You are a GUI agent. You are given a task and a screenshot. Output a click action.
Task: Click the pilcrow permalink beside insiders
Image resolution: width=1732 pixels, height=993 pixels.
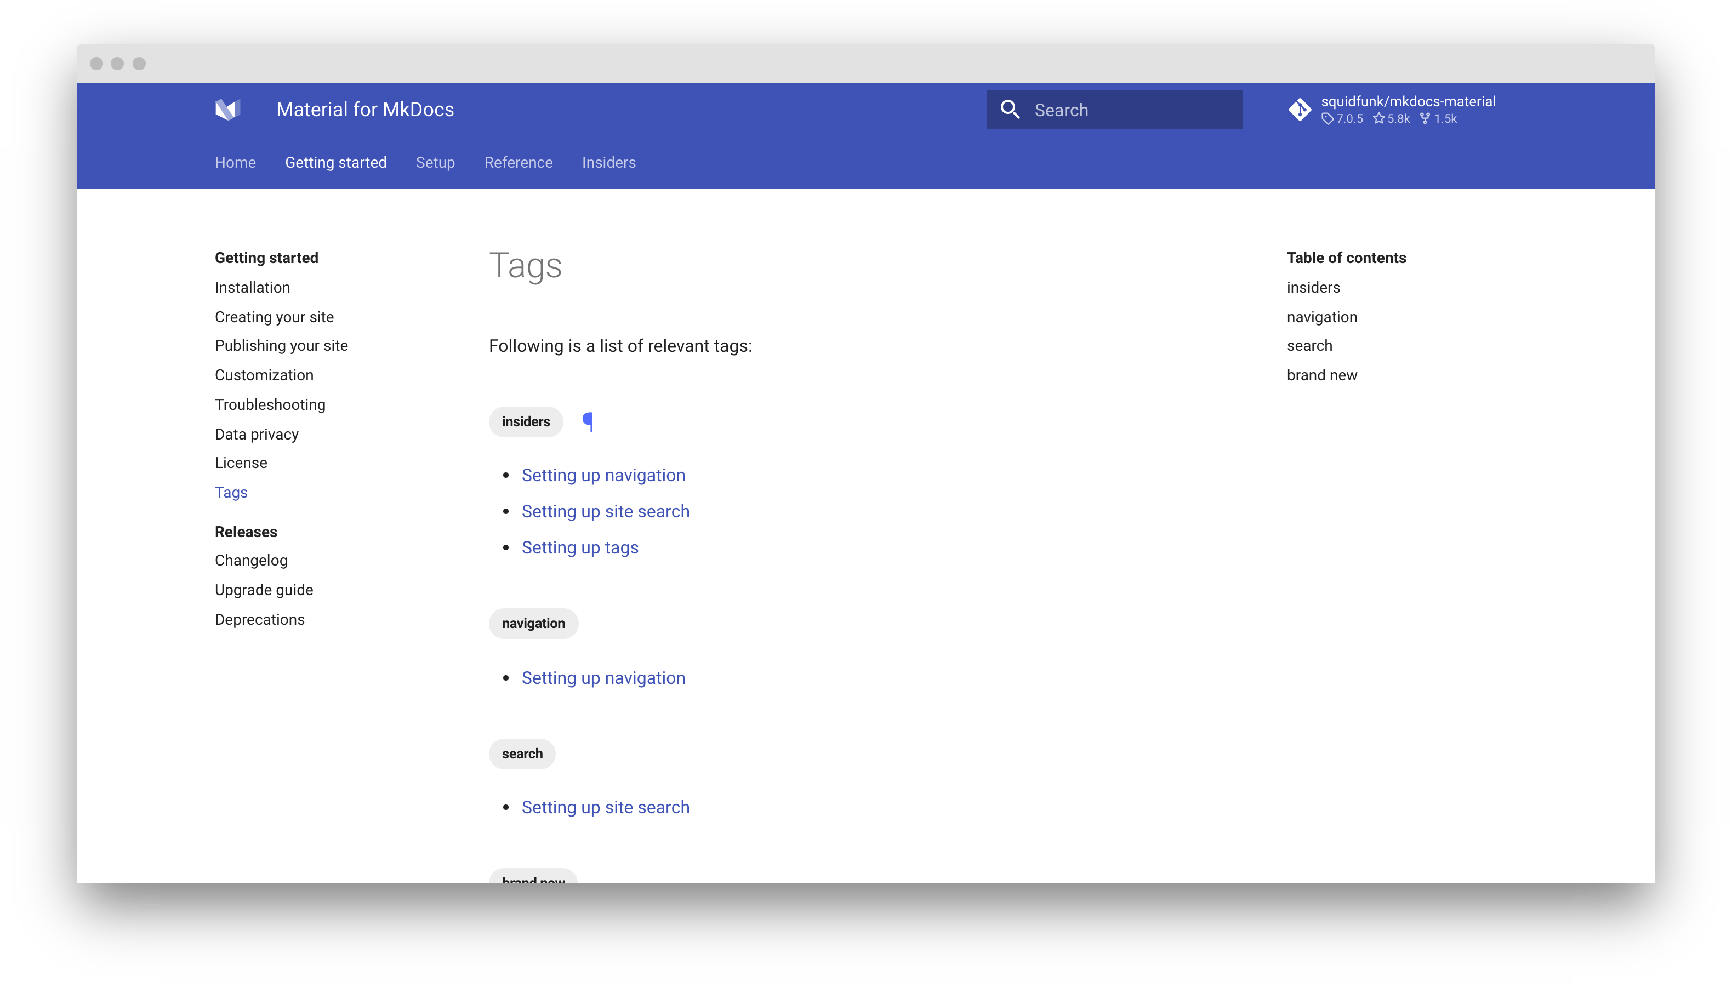click(588, 421)
